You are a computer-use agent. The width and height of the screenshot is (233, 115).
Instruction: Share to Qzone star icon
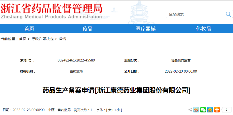tap(210, 110)
